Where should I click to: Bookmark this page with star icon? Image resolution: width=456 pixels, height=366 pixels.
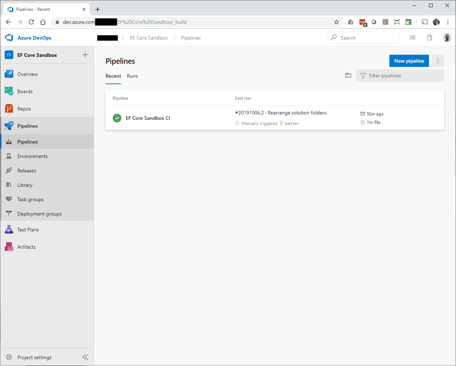click(336, 22)
